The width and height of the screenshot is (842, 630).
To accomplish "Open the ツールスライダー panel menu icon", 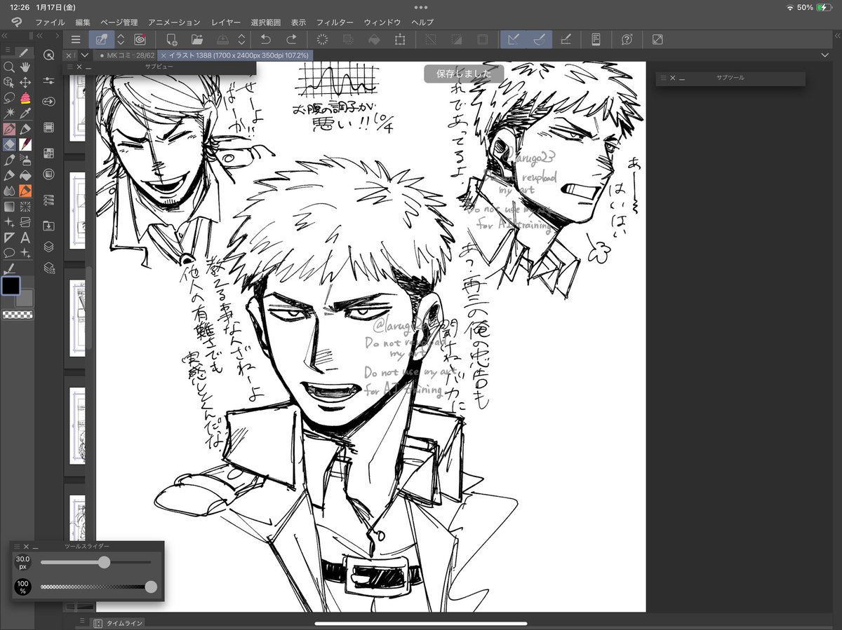I will tap(17, 546).
